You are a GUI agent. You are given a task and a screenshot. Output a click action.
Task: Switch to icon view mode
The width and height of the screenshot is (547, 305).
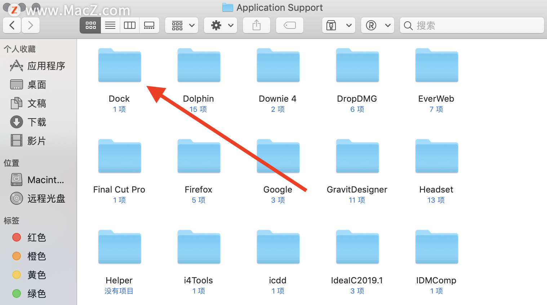click(x=90, y=25)
